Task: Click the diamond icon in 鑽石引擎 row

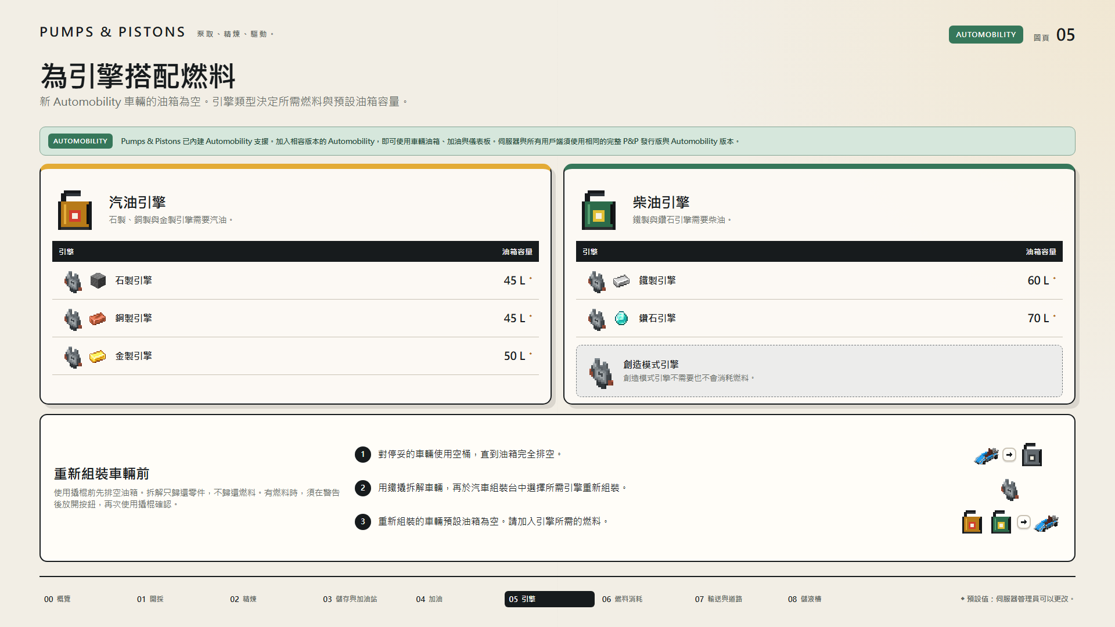Action: click(621, 318)
